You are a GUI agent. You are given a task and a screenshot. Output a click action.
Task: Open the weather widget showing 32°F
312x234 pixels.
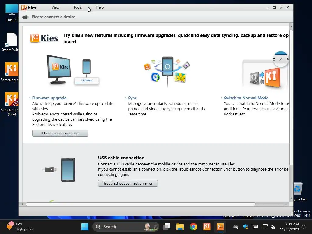(x=20, y=227)
